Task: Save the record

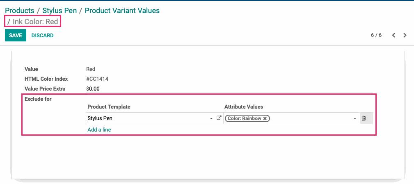Action: (16, 35)
